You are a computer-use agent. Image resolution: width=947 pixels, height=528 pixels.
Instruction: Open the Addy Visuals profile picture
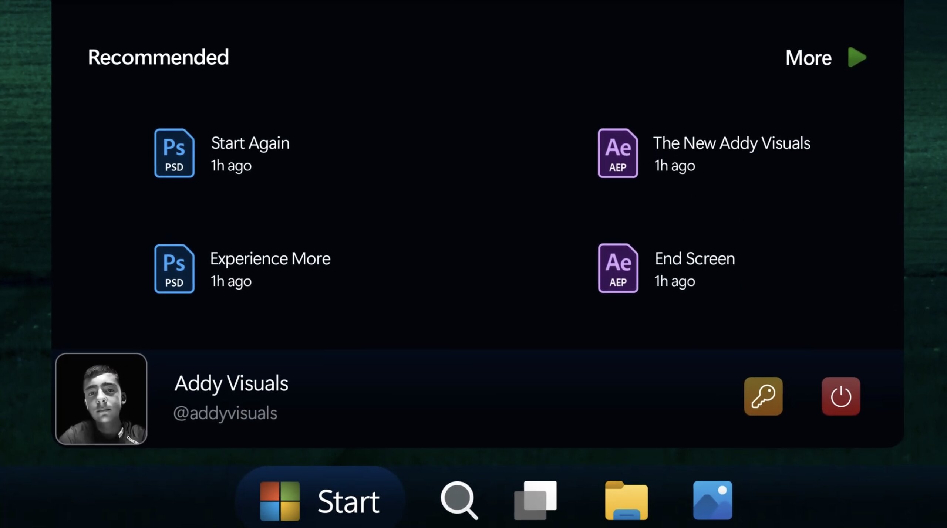[x=101, y=399]
